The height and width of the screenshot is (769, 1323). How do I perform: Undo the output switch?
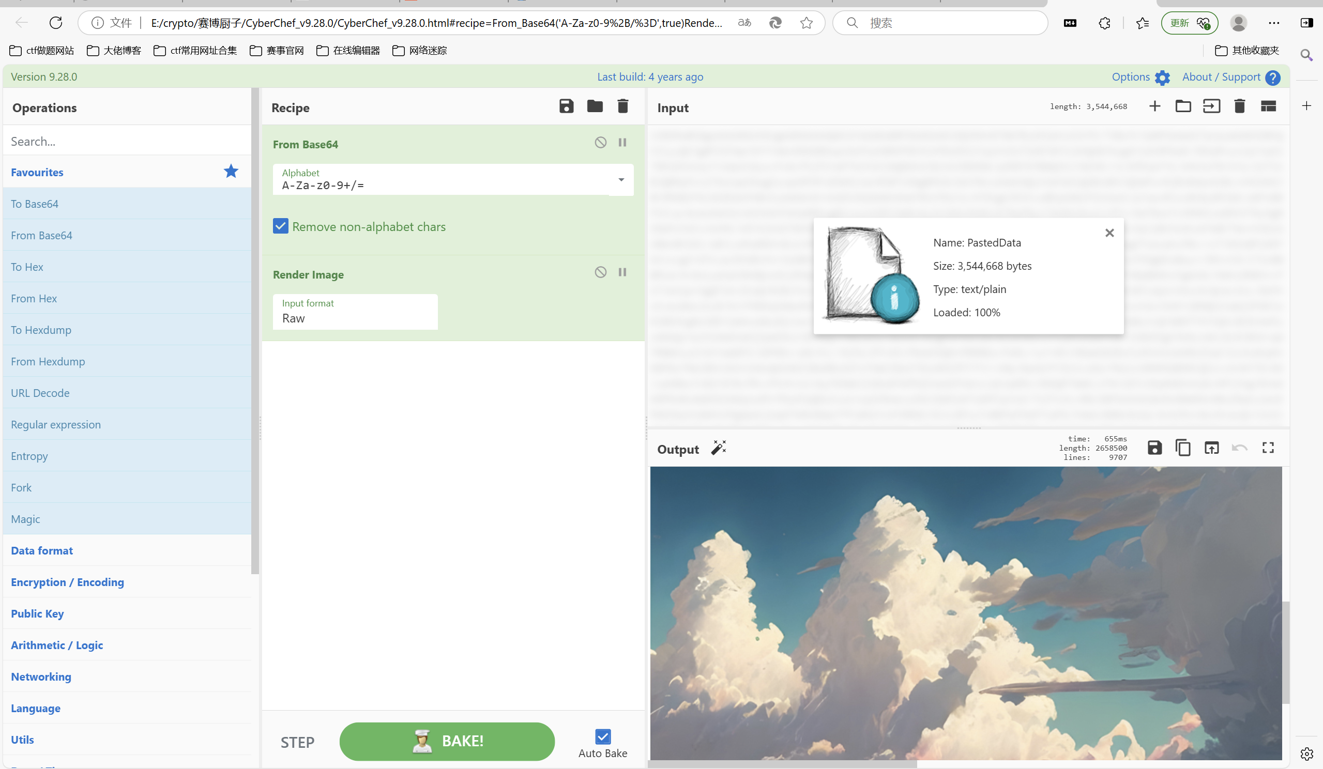[x=1240, y=448]
